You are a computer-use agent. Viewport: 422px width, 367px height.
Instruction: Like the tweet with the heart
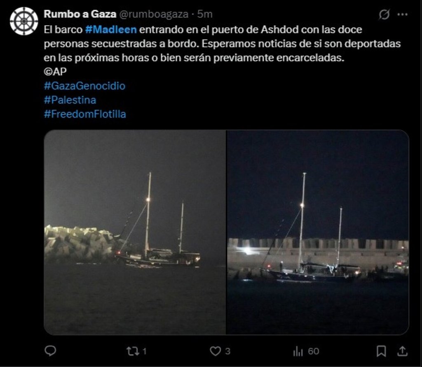[x=215, y=351]
